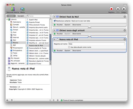Screen dimensions: 133x109
Task: Click the Stop workflow button
Action: click(x=118, y=9)
